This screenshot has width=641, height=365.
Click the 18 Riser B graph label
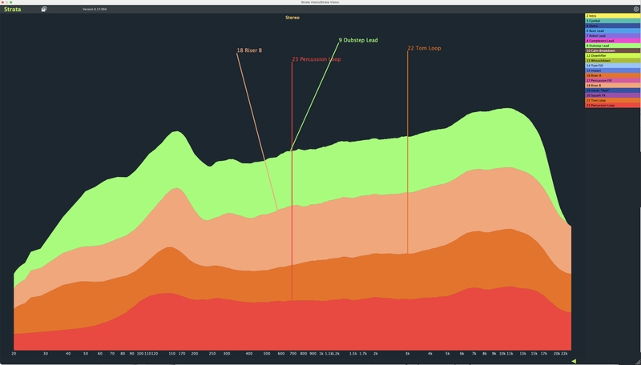point(249,50)
